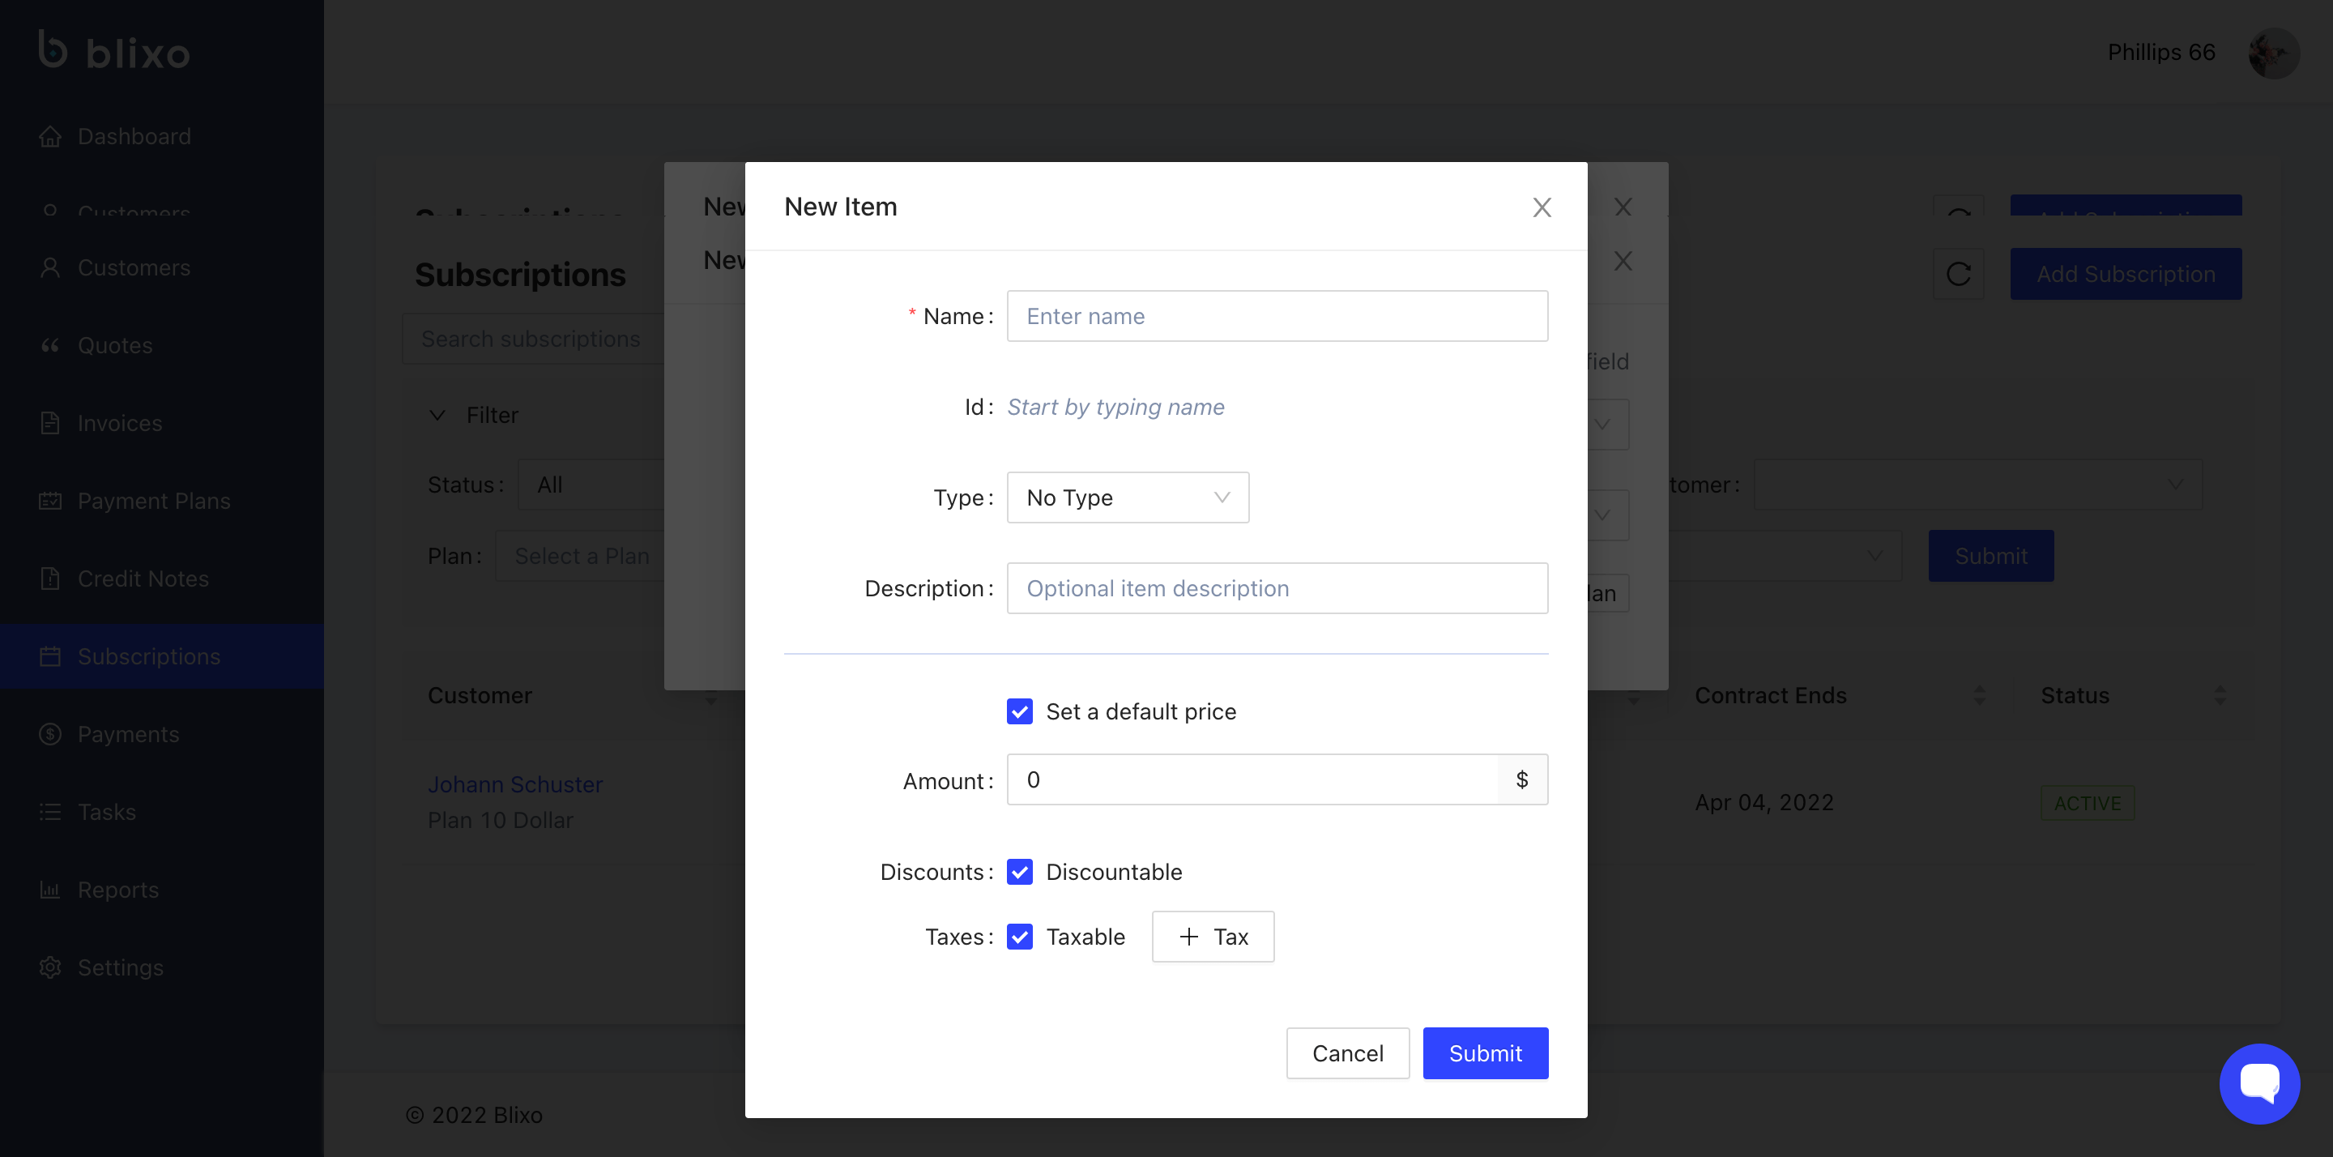Uncheck Set a default price checkbox
Image resolution: width=2333 pixels, height=1157 pixels.
click(x=1020, y=711)
